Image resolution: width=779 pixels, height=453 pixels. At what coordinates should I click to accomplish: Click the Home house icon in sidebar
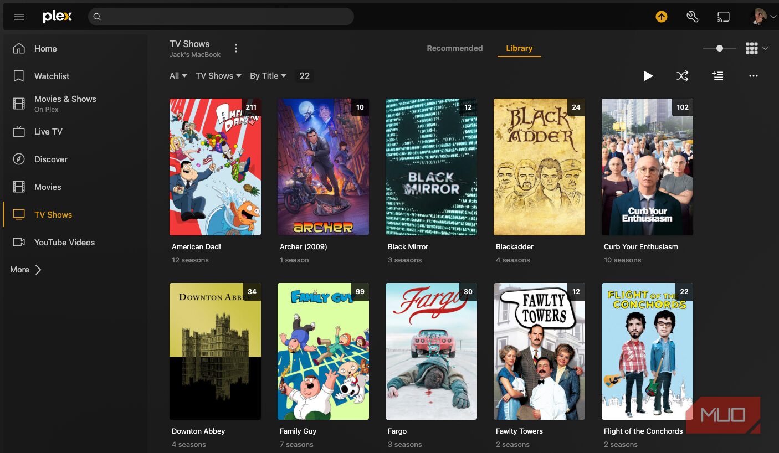[x=19, y=48]
